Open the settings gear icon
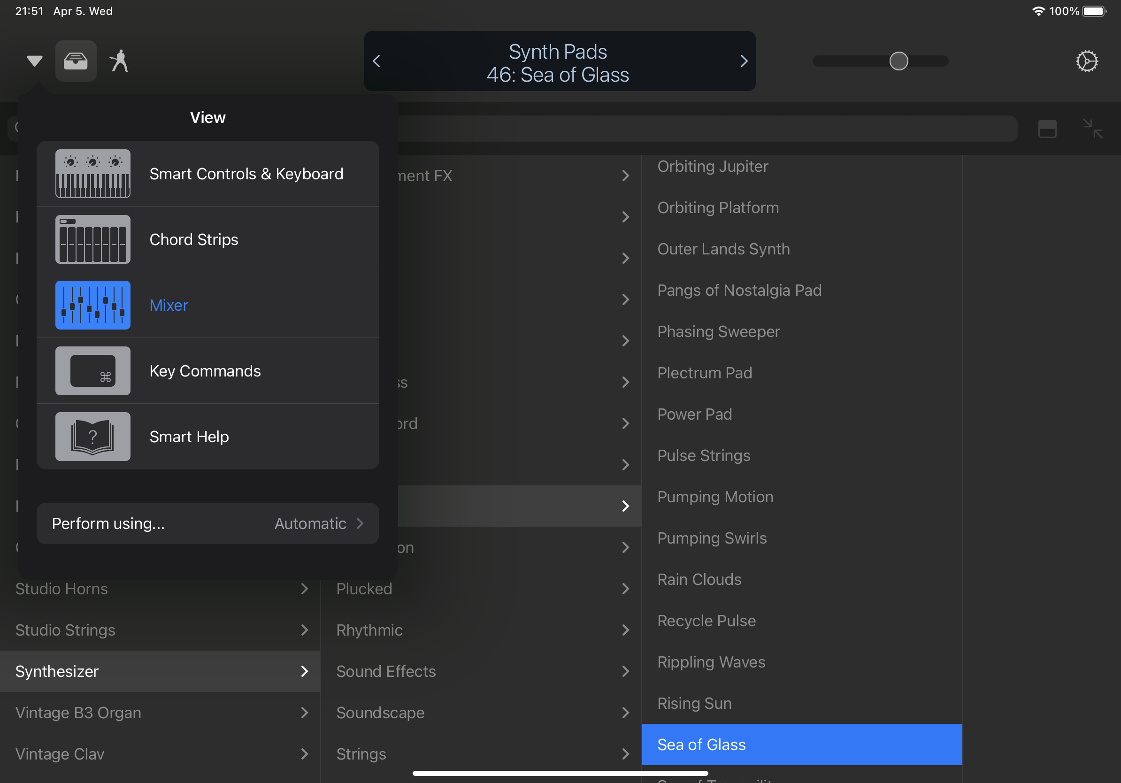Viewport: 1121px width, 783px height. point(1086,61)
